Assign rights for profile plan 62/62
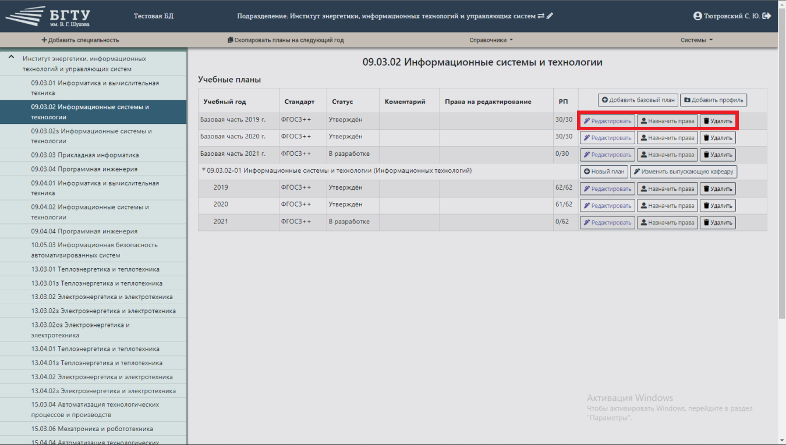The width and height of the screenshot is (786, 445). pyautogui.click(x=667, y=188)
